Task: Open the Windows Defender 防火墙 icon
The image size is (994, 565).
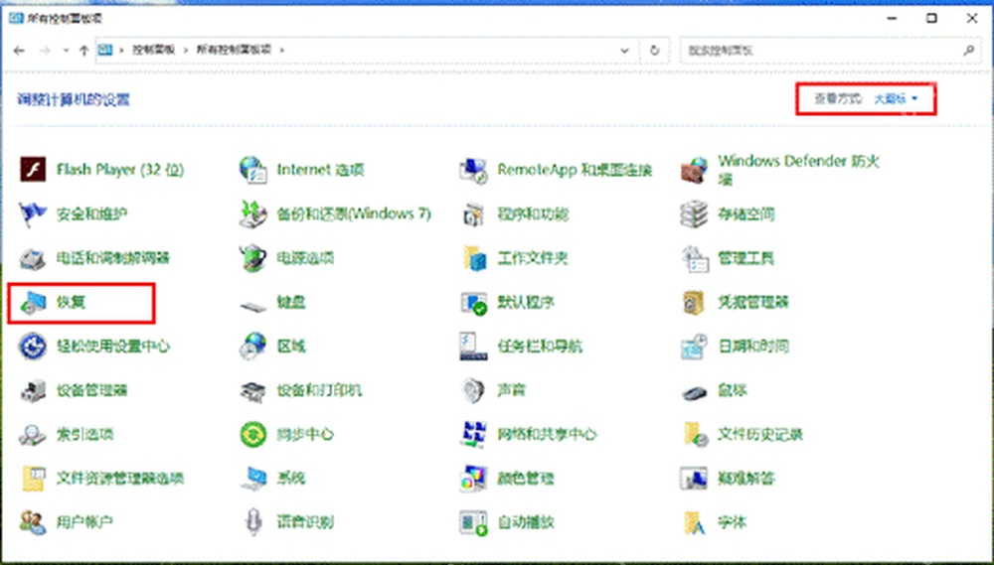Action: (x=694, y=170)
